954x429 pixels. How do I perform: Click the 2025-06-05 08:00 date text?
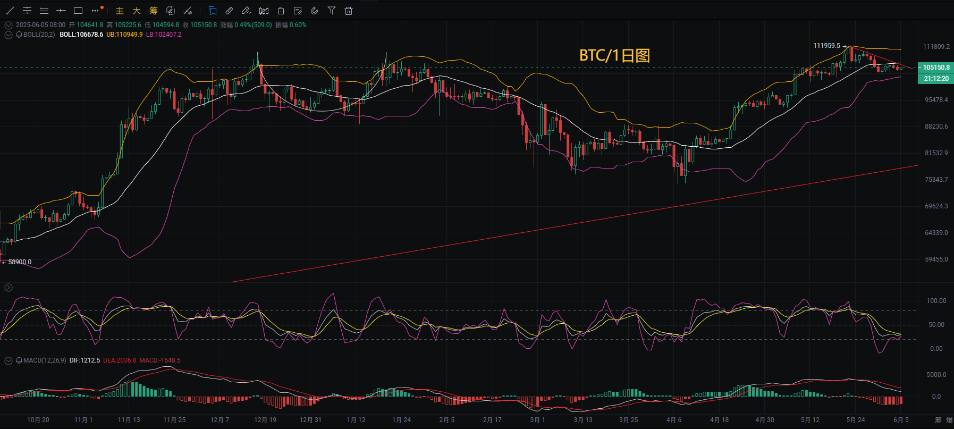41,25
